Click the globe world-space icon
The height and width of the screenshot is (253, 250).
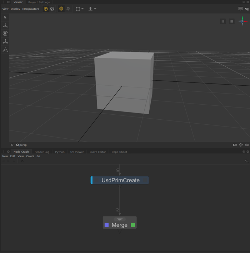click(52, 9)
